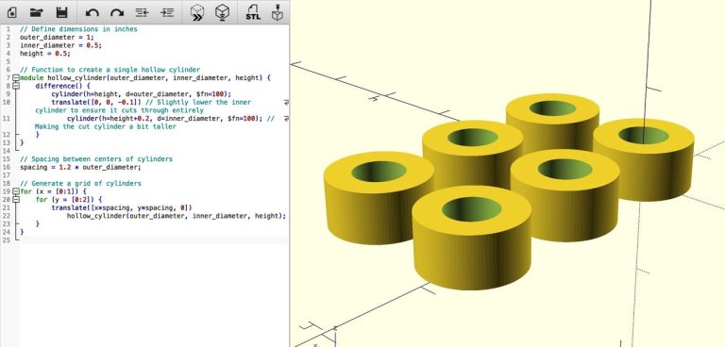Send the design to 3D print
725x347 pixels.
pyautogui.click(x=277, y=13)
